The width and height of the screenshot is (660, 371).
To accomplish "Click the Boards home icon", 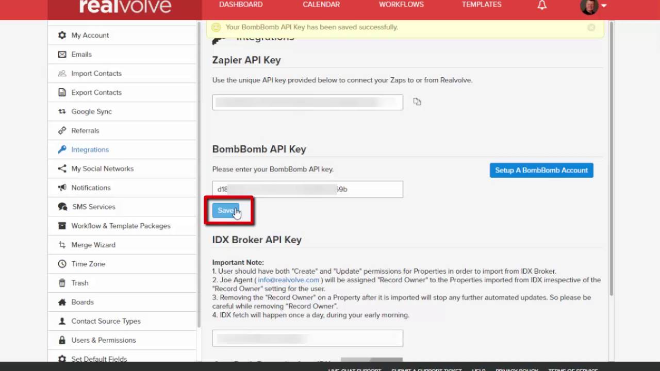I will click(x=62, y=302).
